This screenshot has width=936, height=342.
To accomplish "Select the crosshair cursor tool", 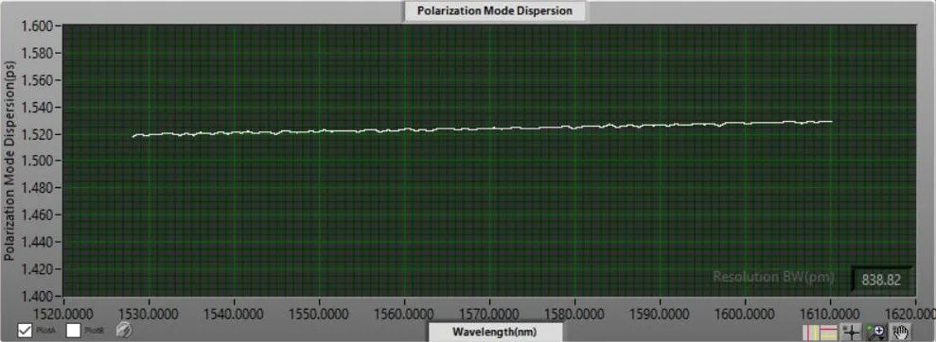I will click(851, 332).
